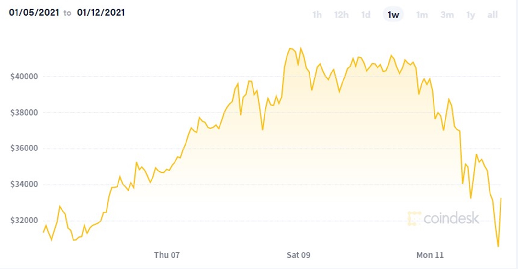Click the $32000 price axis label

pos(24,220)
